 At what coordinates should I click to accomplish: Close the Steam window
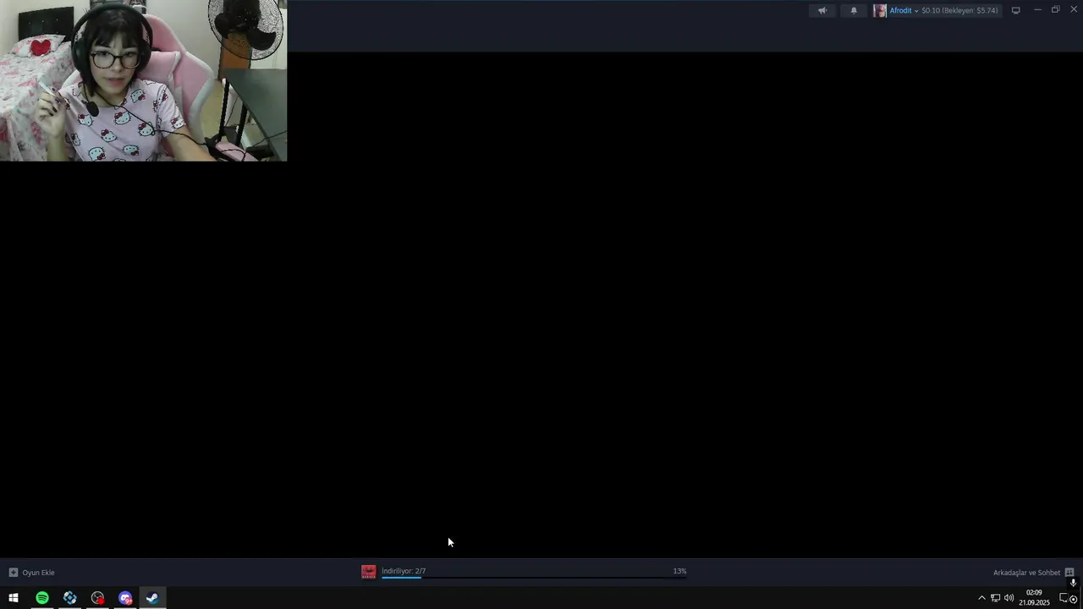pyautogui.click(x=1074, y=10)
